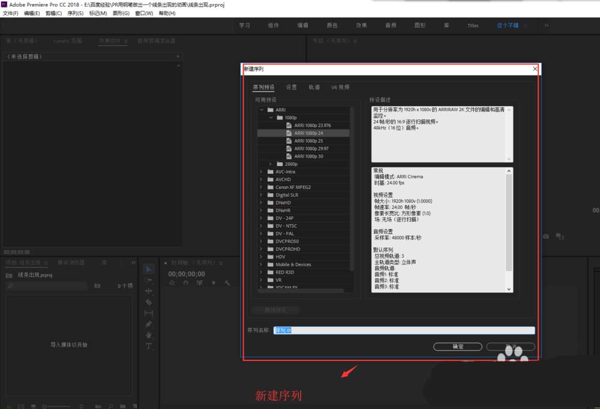600x409 pixels.
Task: Click the project panel search field
Action: [47, 286]
